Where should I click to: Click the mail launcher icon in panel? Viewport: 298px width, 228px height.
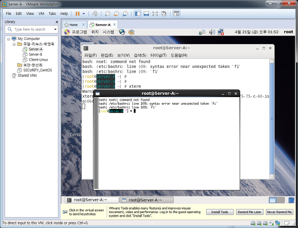pos(131,32)
